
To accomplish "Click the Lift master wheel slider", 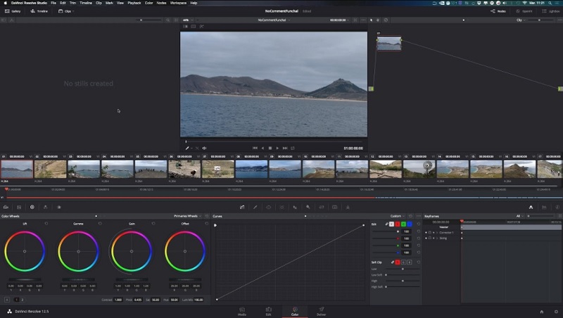I will pyautogui.click(x=25, y=279).
